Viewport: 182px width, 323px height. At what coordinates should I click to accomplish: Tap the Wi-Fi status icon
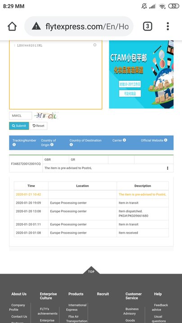162,6
